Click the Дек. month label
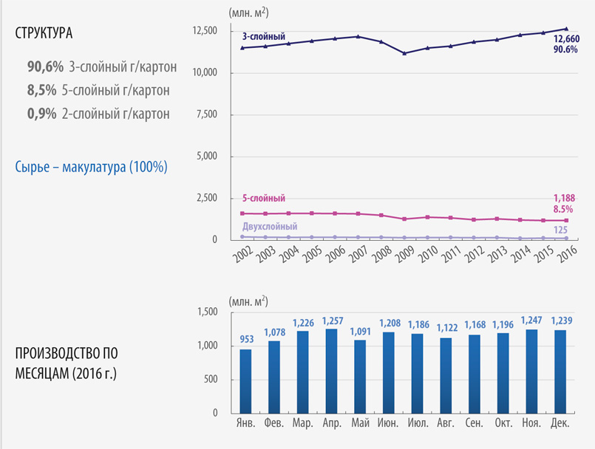Screen dimensions: 595x449 pos(560,423)
